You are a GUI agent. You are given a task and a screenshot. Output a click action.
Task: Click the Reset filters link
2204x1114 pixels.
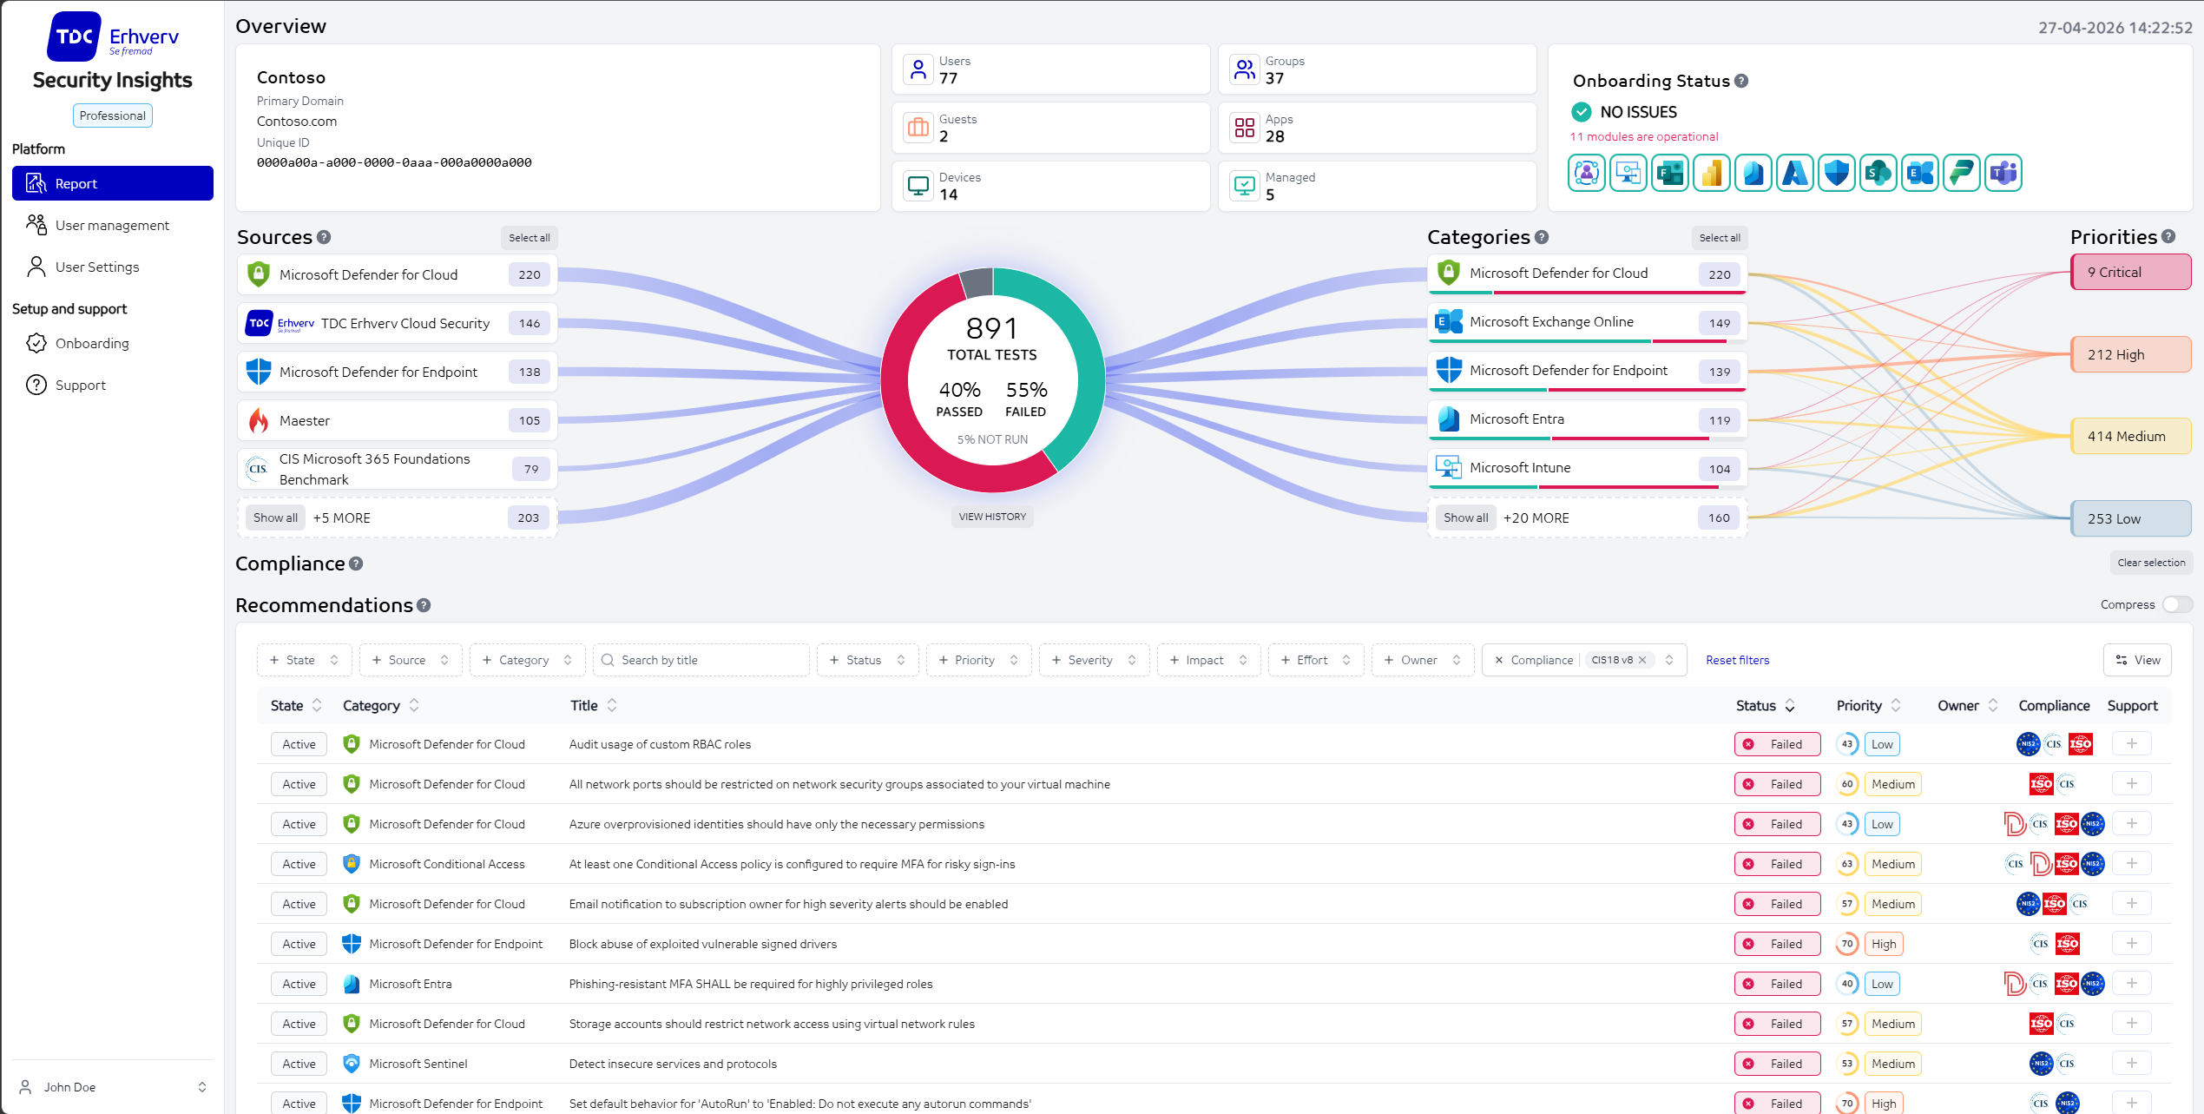1737,660
